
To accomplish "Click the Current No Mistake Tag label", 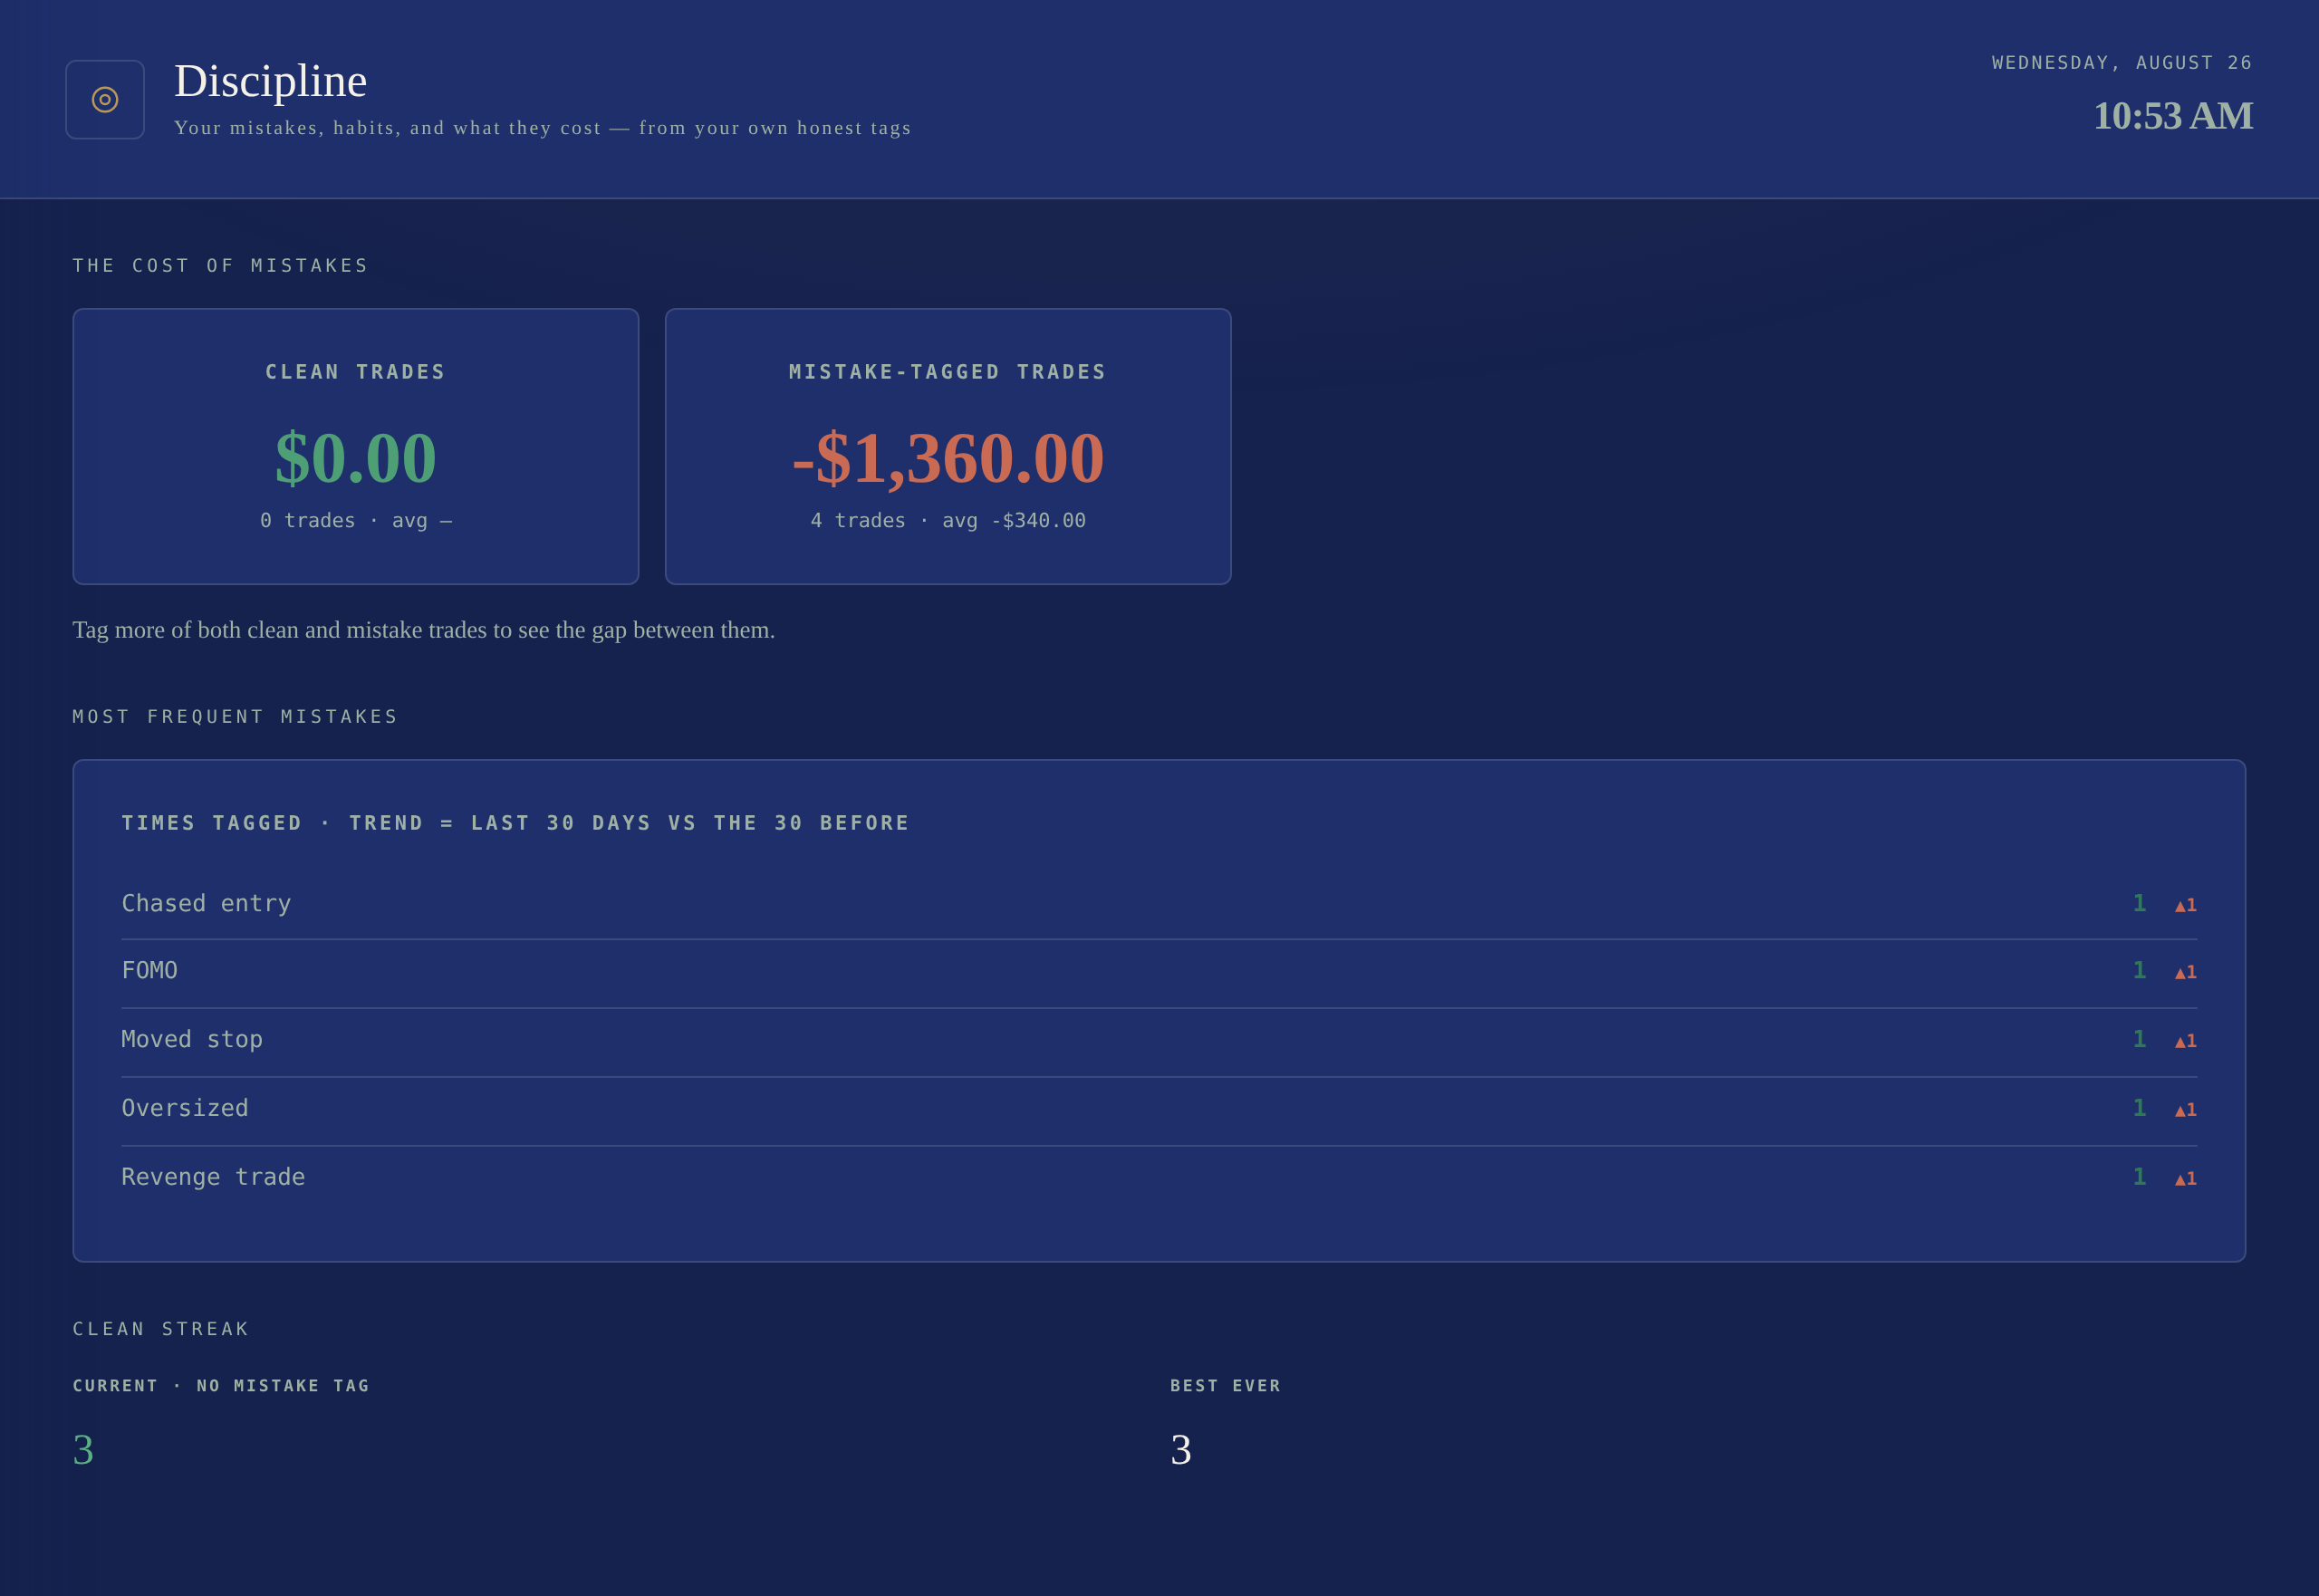I will pyautogui.click(x=221, y=1386).
